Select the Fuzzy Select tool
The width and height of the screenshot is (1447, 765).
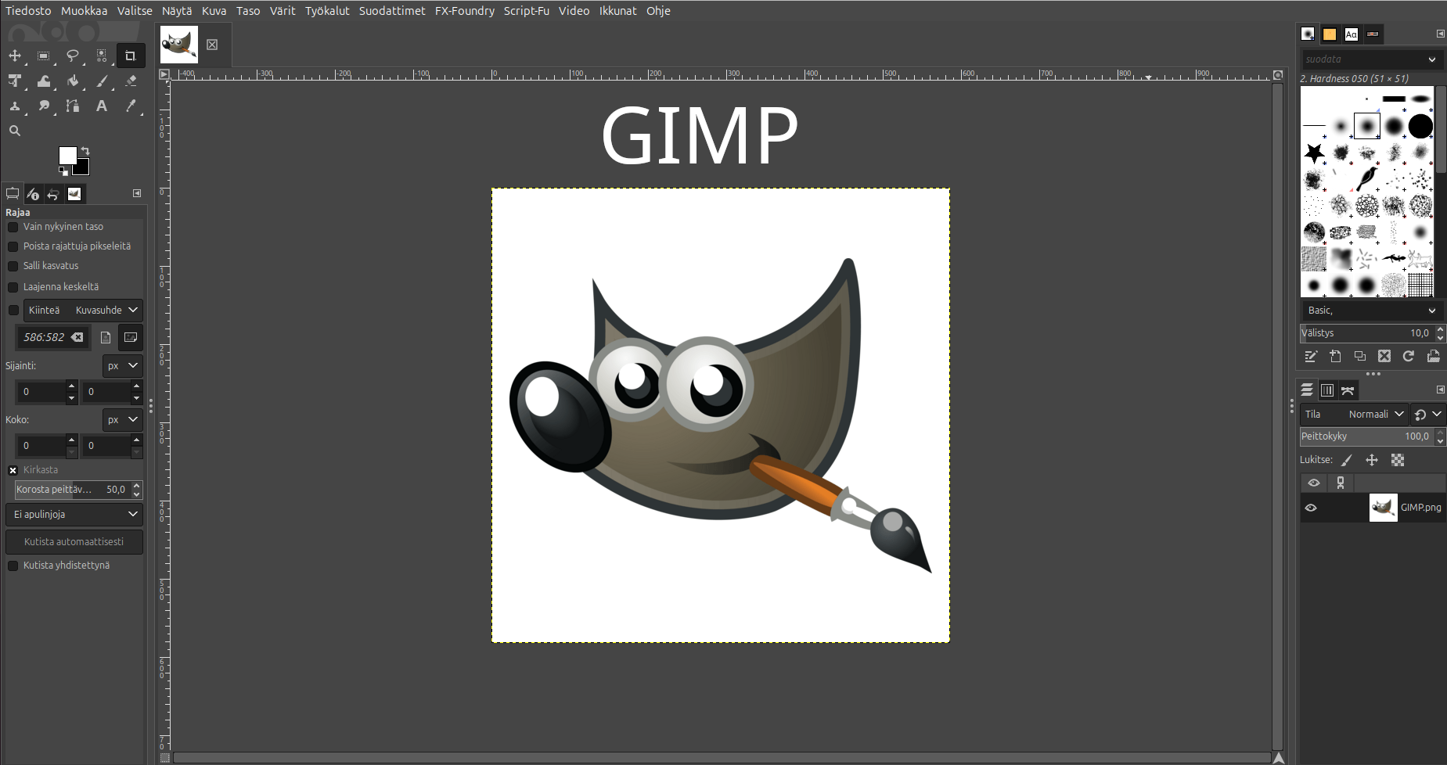pyautogui.click(x=102, y=56)
